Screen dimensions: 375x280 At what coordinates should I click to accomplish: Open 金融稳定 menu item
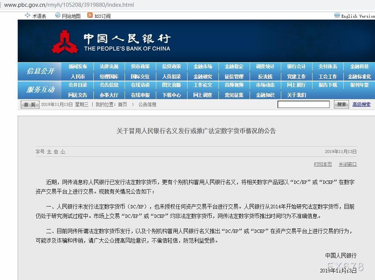pos(234,67)
